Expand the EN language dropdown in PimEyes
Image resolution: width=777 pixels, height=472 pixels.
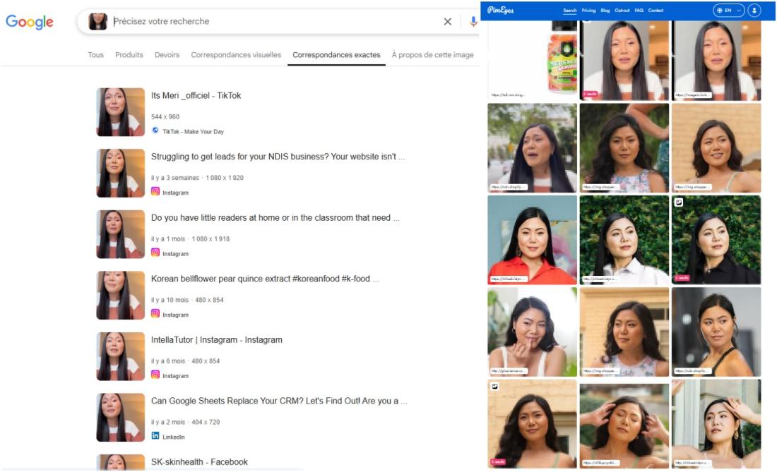728,11
